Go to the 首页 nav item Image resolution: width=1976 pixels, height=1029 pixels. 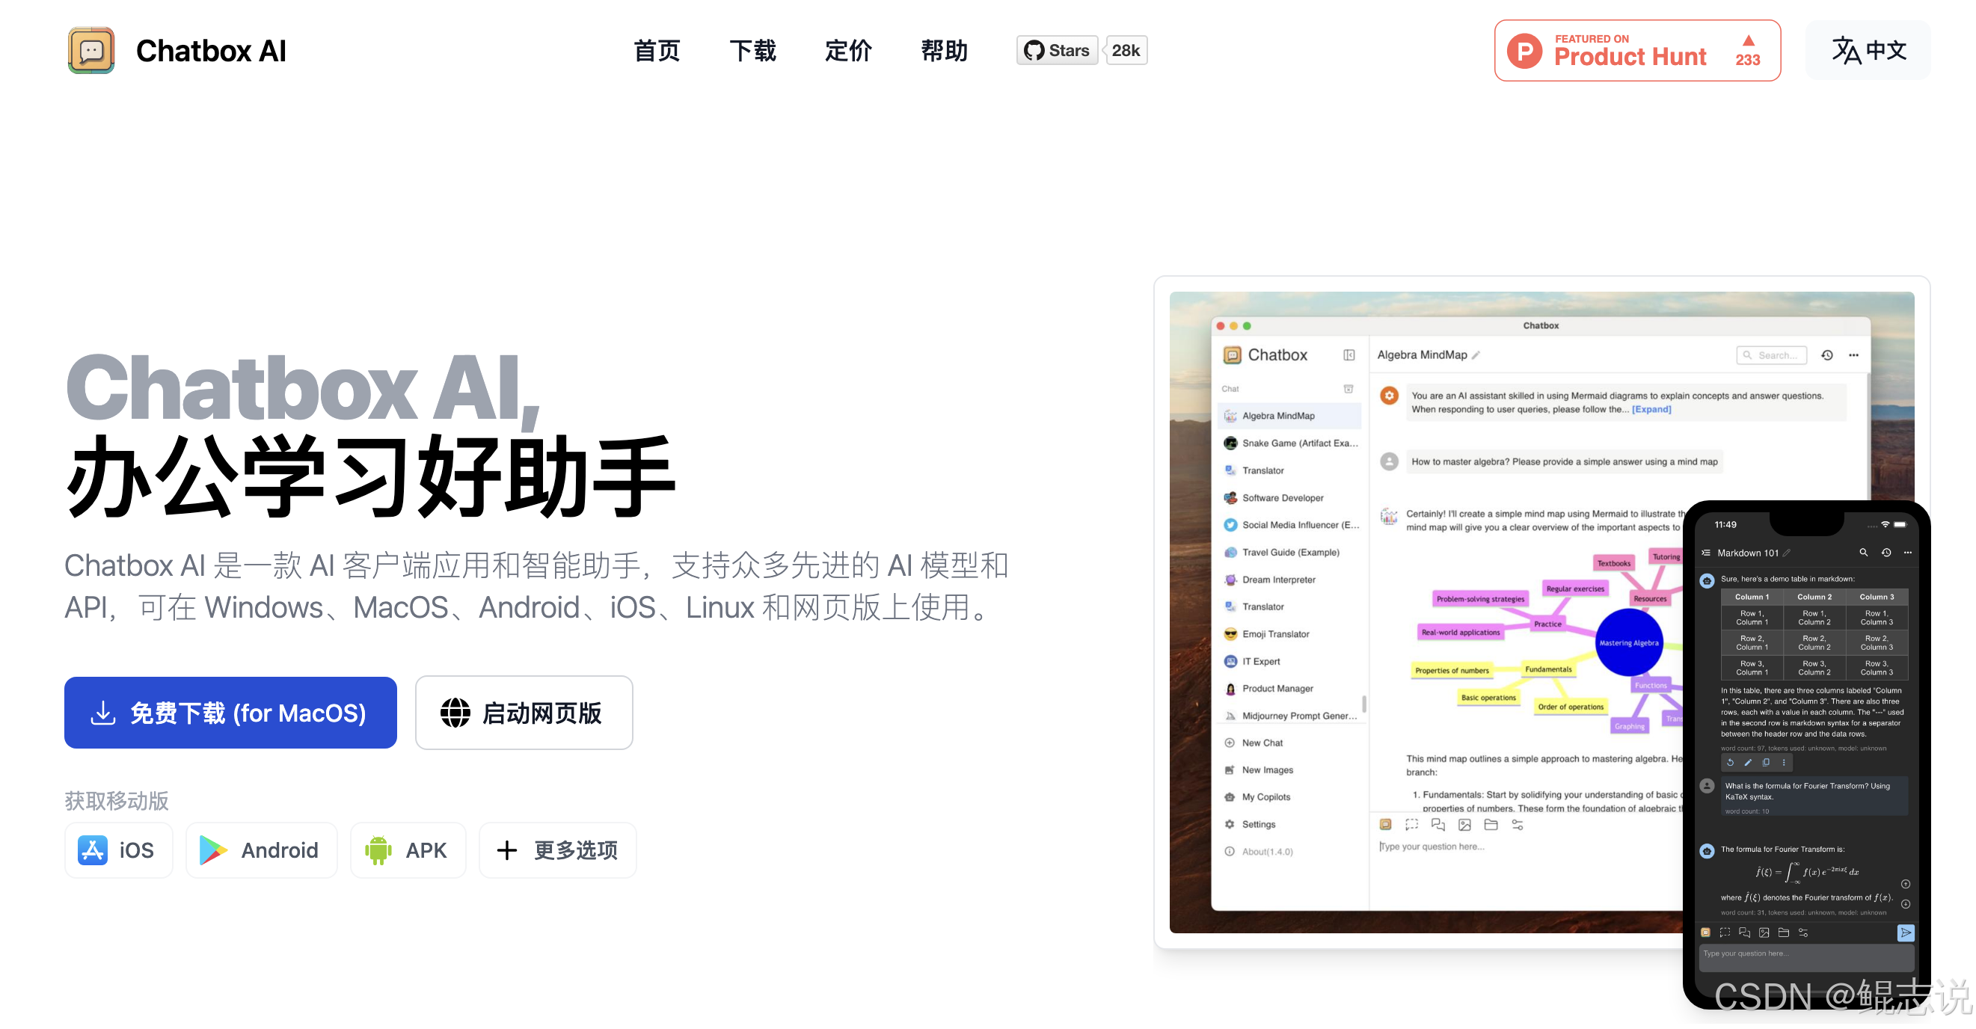(657, 51)
